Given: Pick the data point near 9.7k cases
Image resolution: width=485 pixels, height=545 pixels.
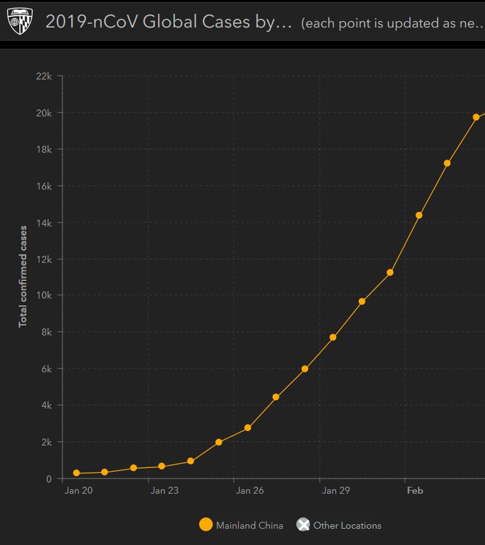Looking at the screenshot, I should tap(362, 302).
